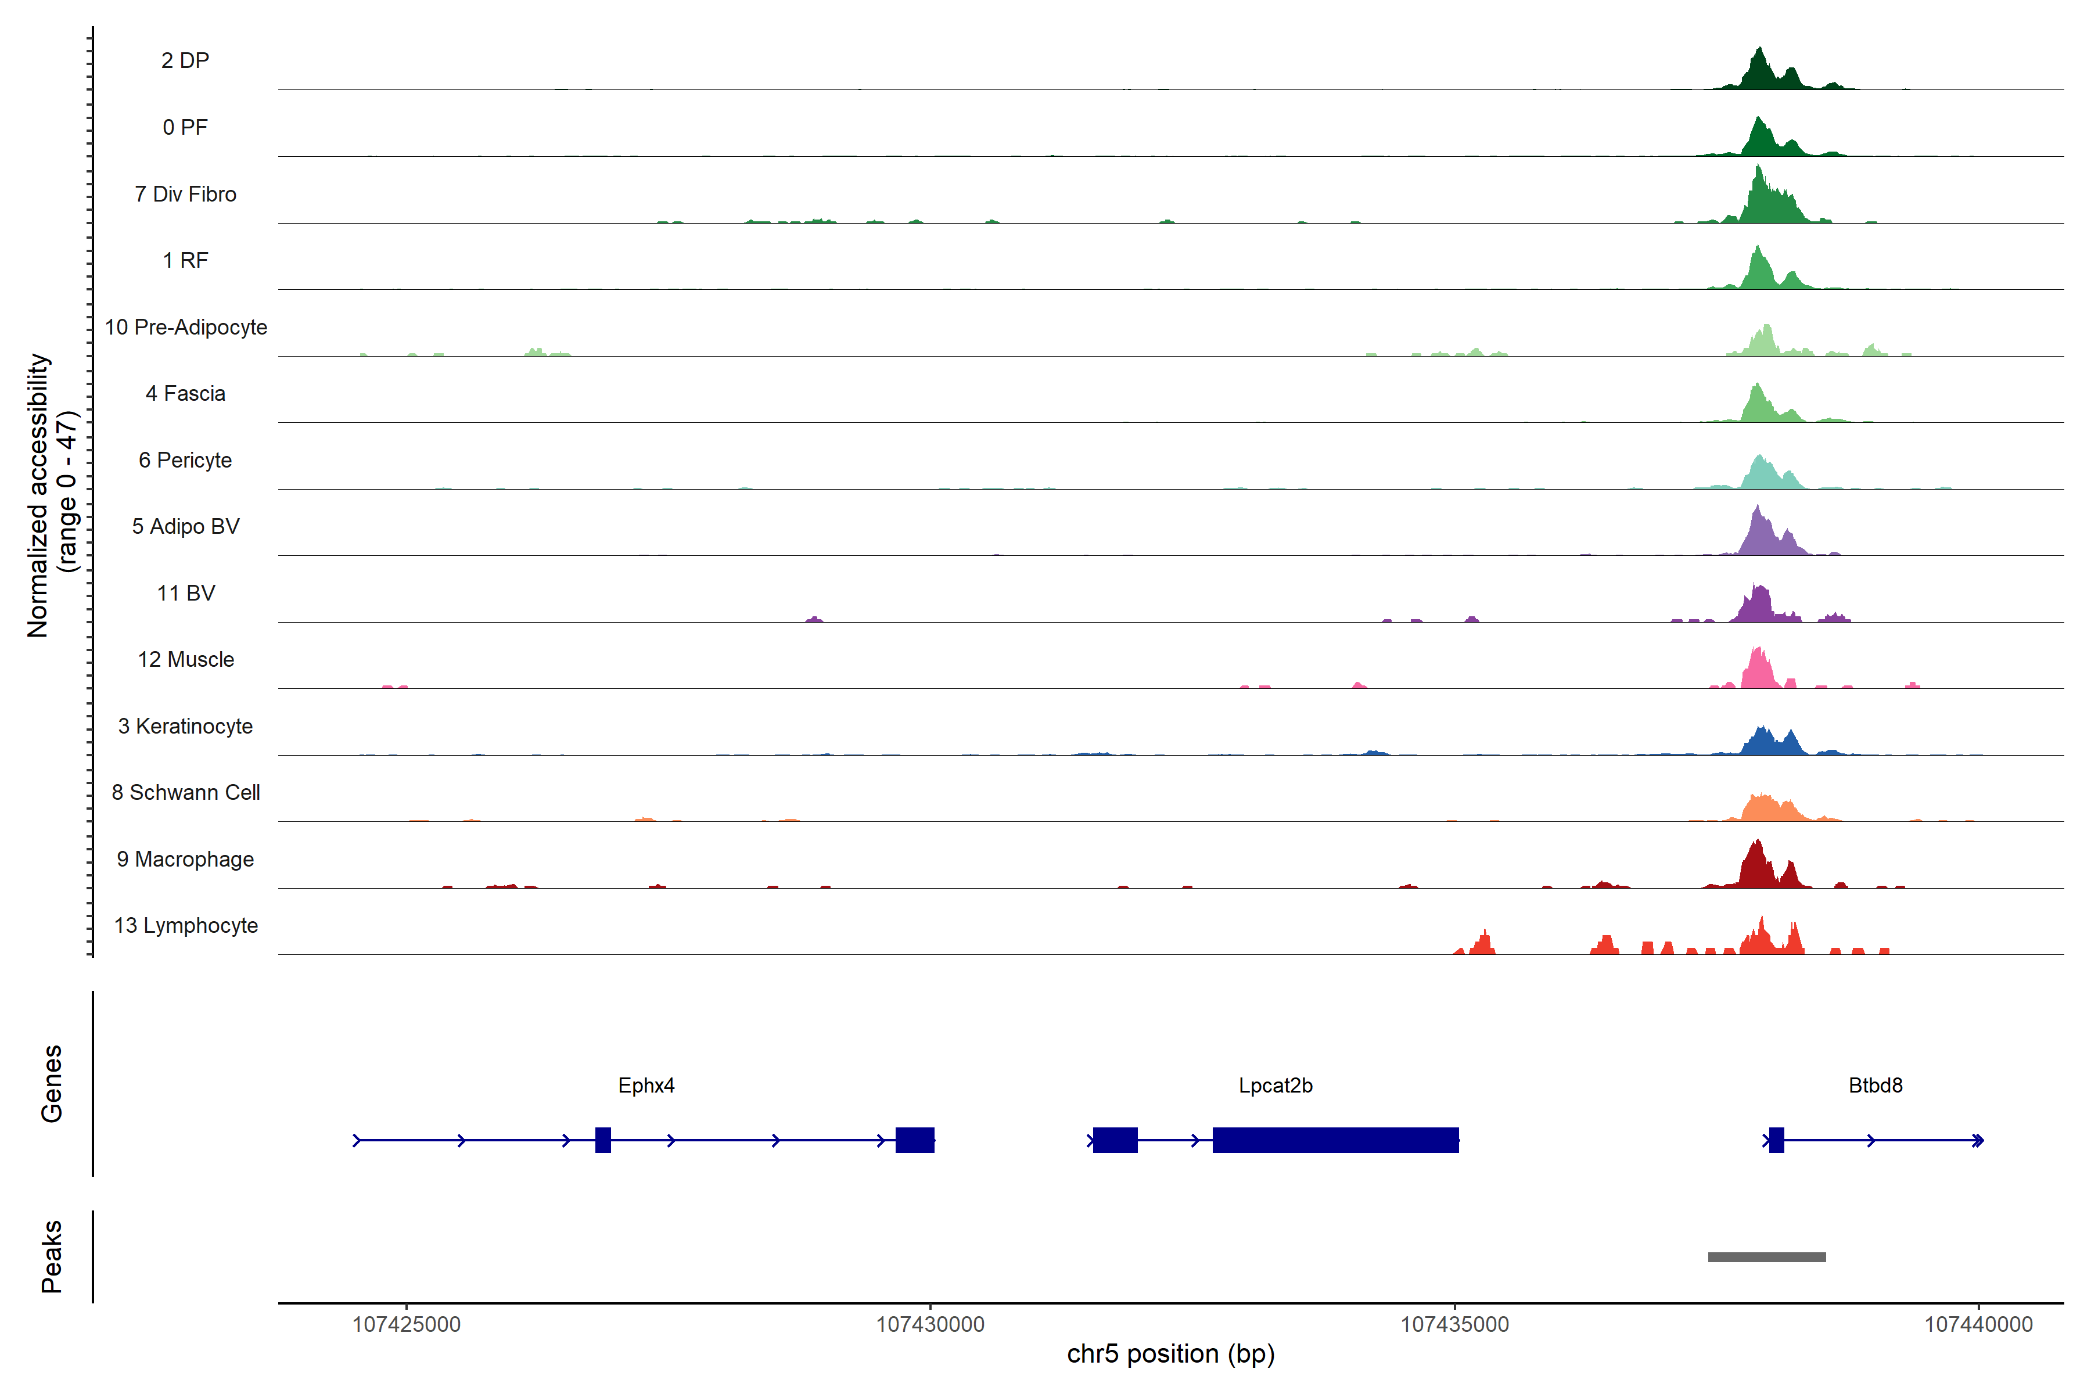Click the 107435000 axis tick label
2091x1394 pixels.
1454,1325
